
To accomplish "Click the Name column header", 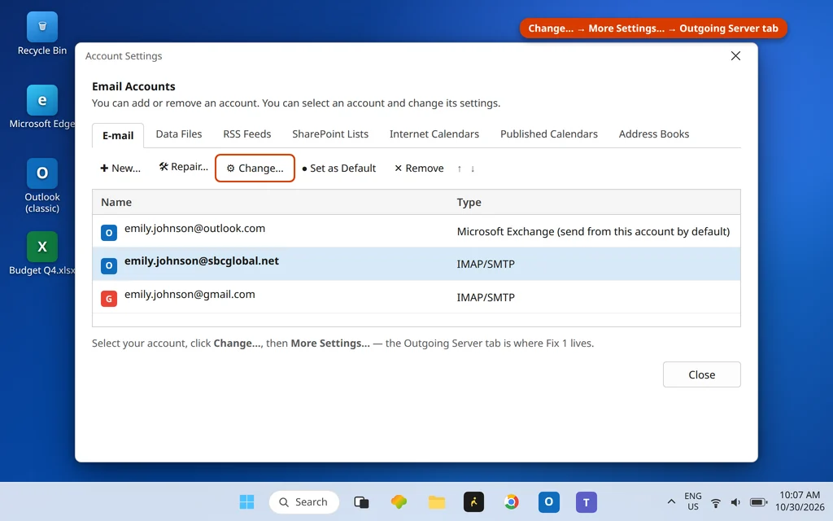I will coord(116,202).
